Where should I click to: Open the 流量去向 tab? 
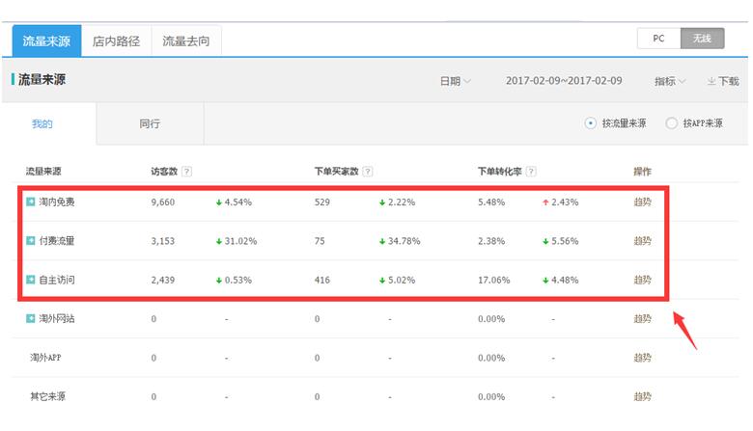click(x=185, y=41)
